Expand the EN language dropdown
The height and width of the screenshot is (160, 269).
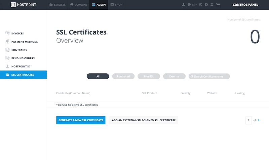194,5
